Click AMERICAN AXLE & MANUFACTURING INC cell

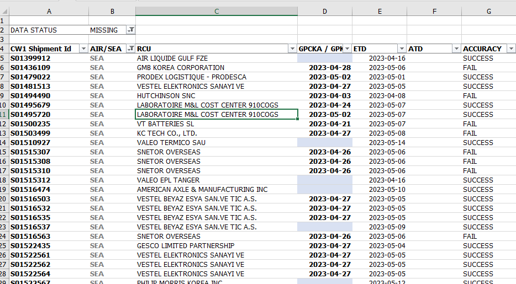coord(217,190)
